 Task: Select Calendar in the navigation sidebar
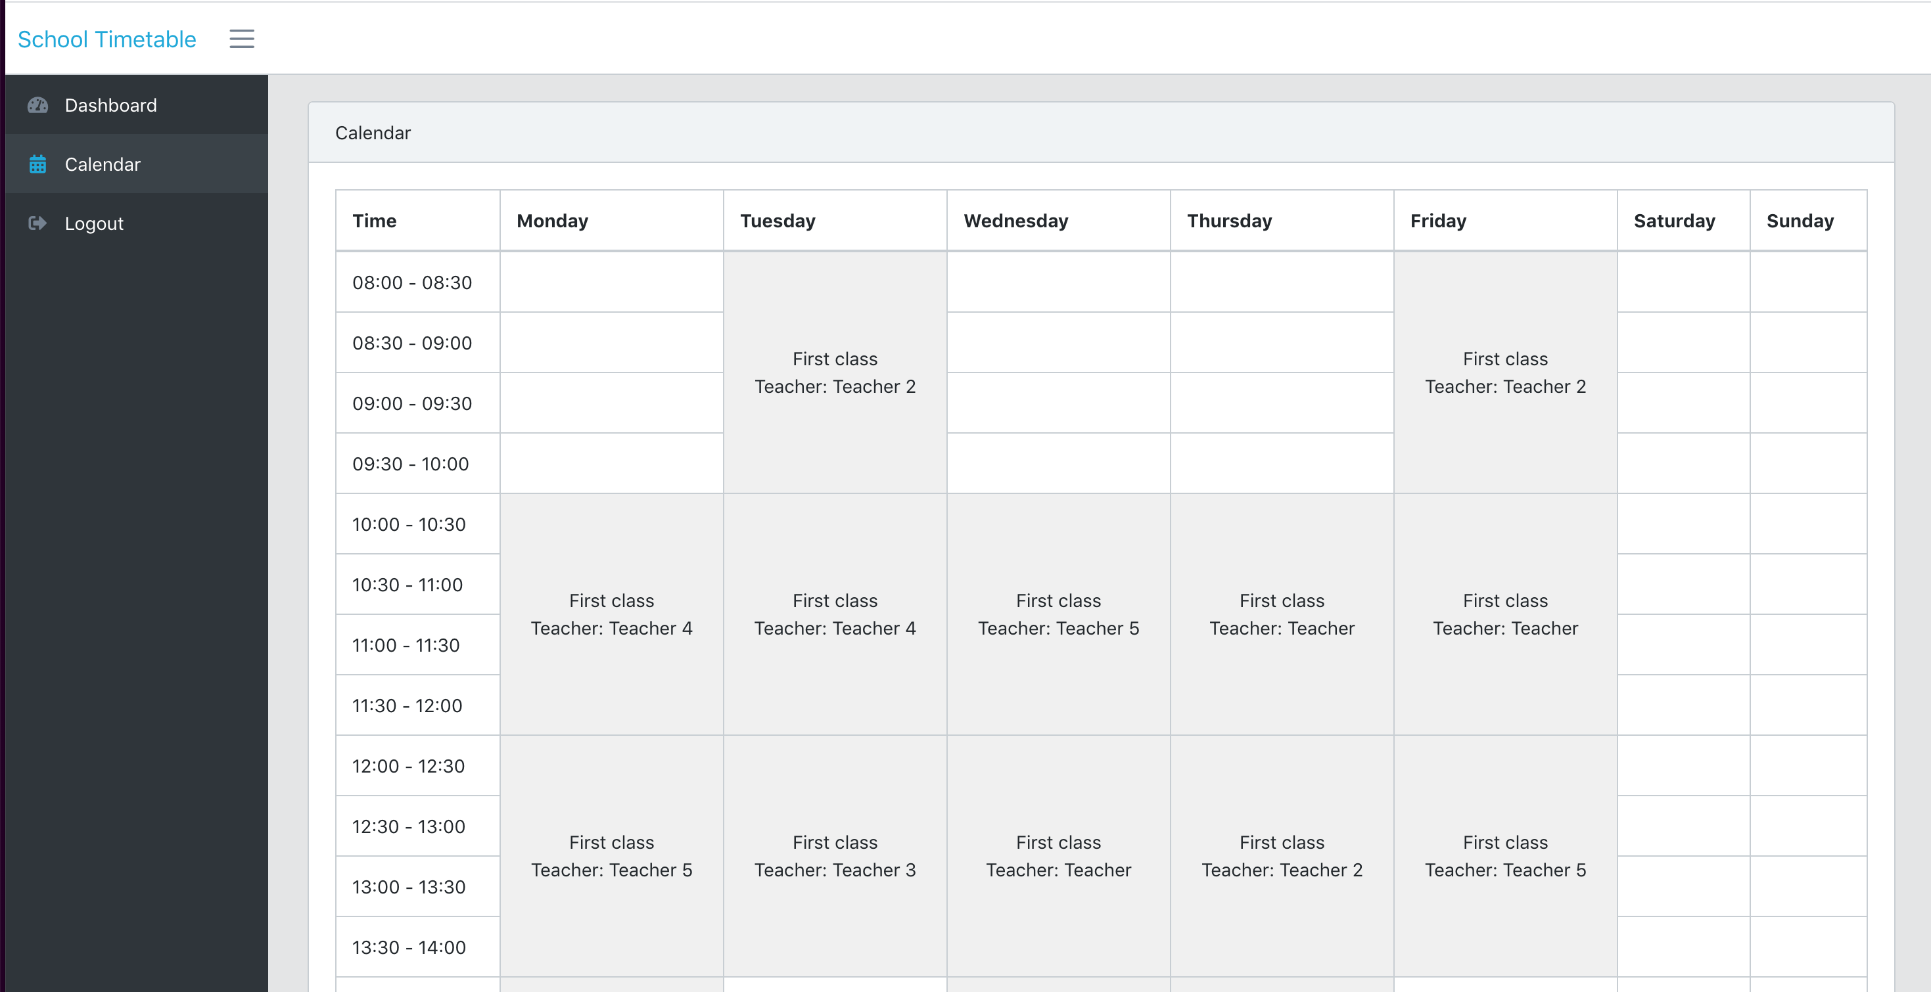point(103,164)
